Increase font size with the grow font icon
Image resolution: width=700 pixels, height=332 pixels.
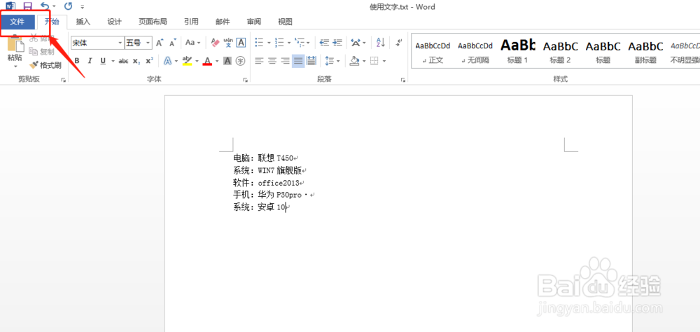tap(160, 43)
